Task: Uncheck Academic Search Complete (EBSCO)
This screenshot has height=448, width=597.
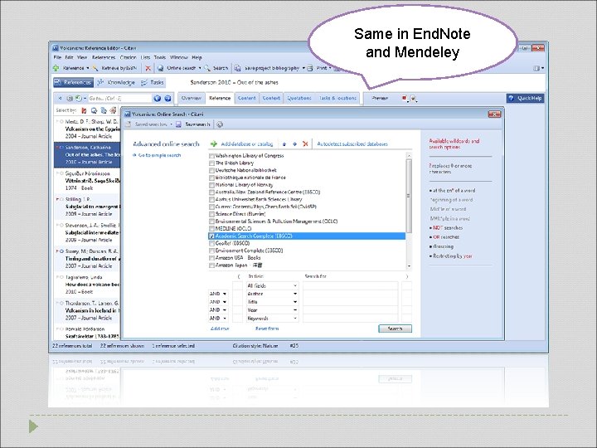Action: [x=211, y=236]
